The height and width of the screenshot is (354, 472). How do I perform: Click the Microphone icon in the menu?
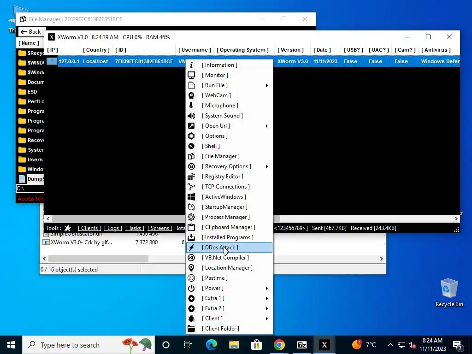click(191, 106)
